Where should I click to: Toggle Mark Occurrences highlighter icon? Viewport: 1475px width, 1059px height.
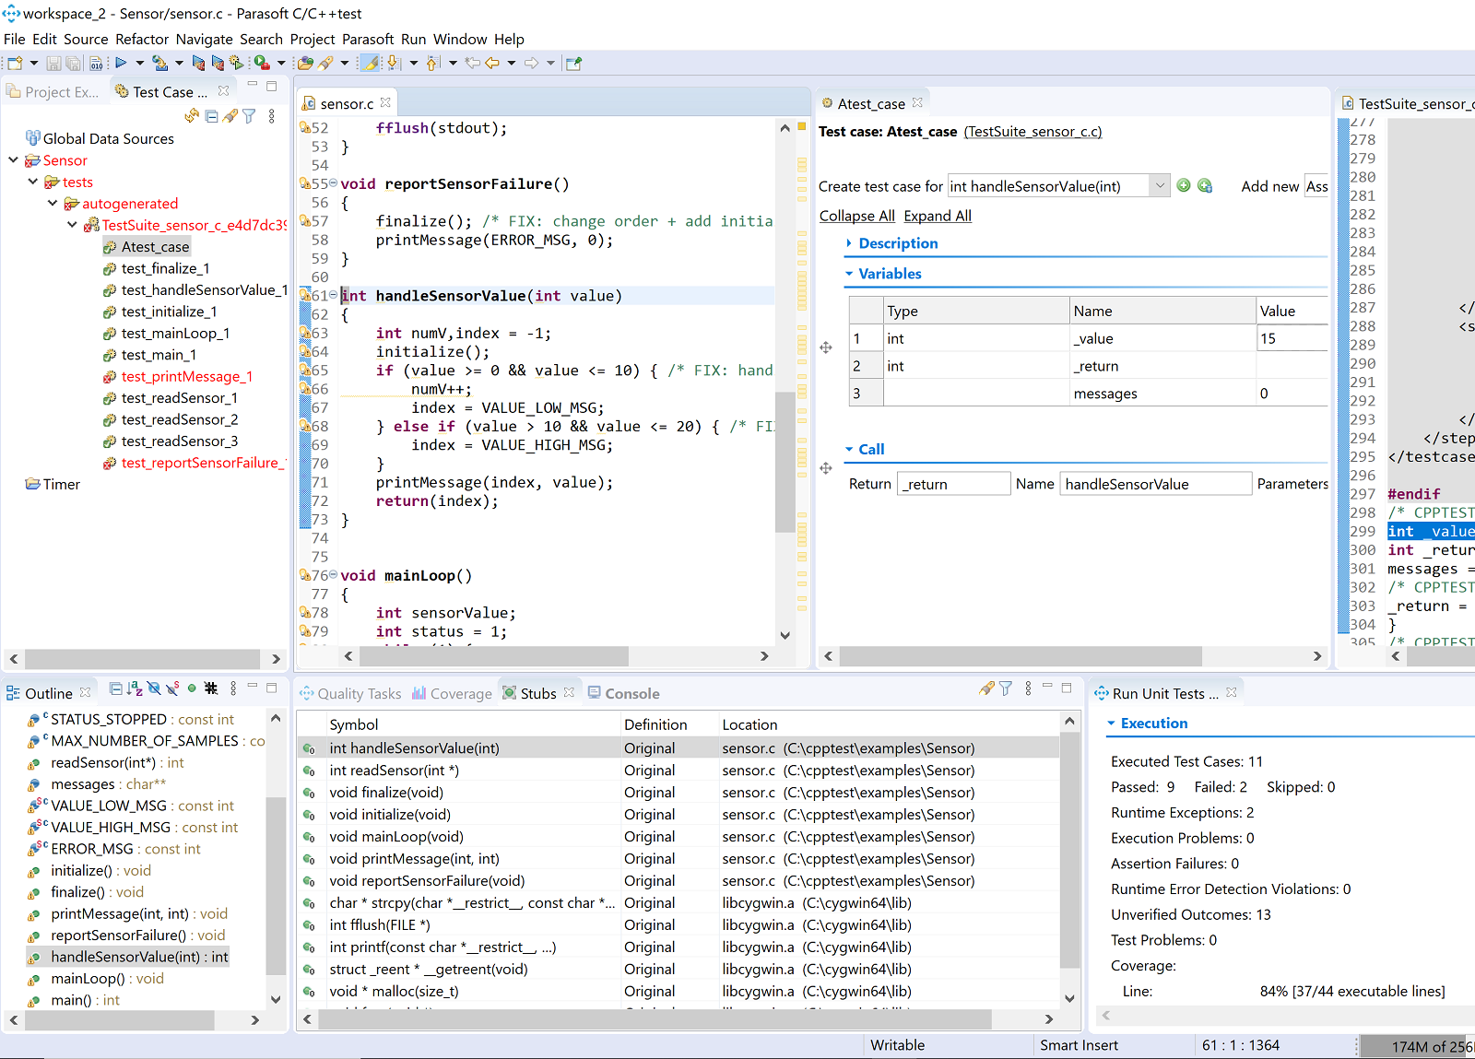(370, 64)
